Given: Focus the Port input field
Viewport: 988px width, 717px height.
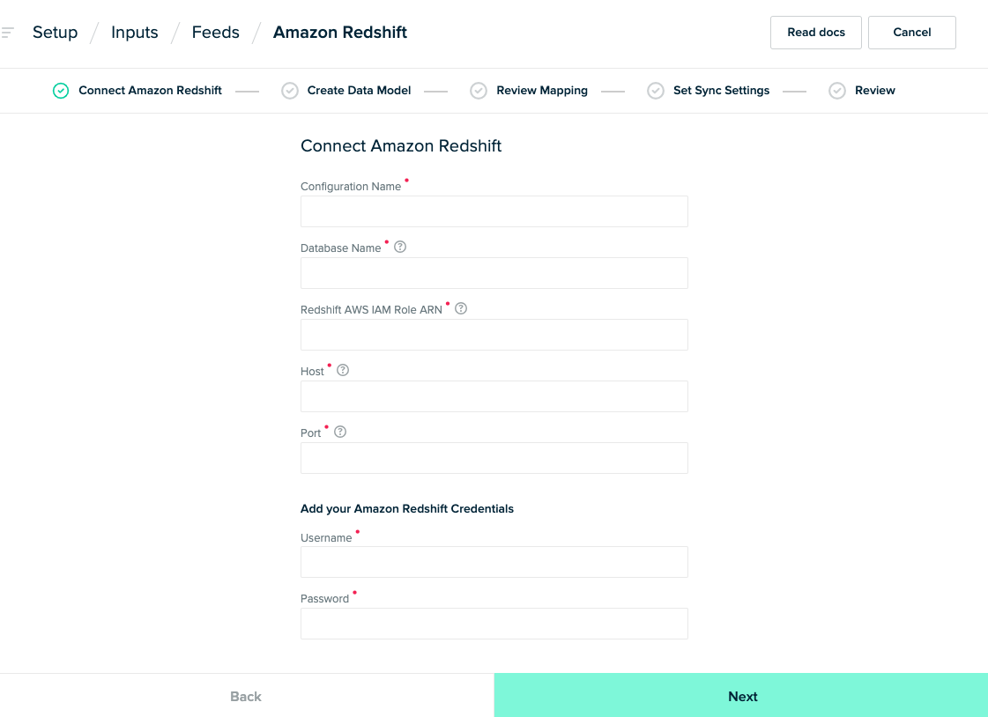Looking at the screenshot, I should tap(494, 458).
